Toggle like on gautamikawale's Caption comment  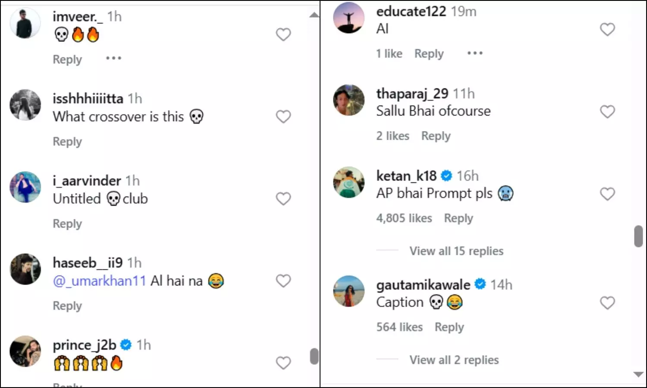tap(607, 303)
